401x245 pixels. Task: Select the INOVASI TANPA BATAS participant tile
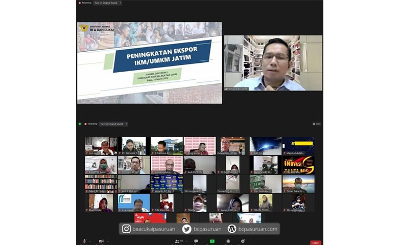click(298, 165)
